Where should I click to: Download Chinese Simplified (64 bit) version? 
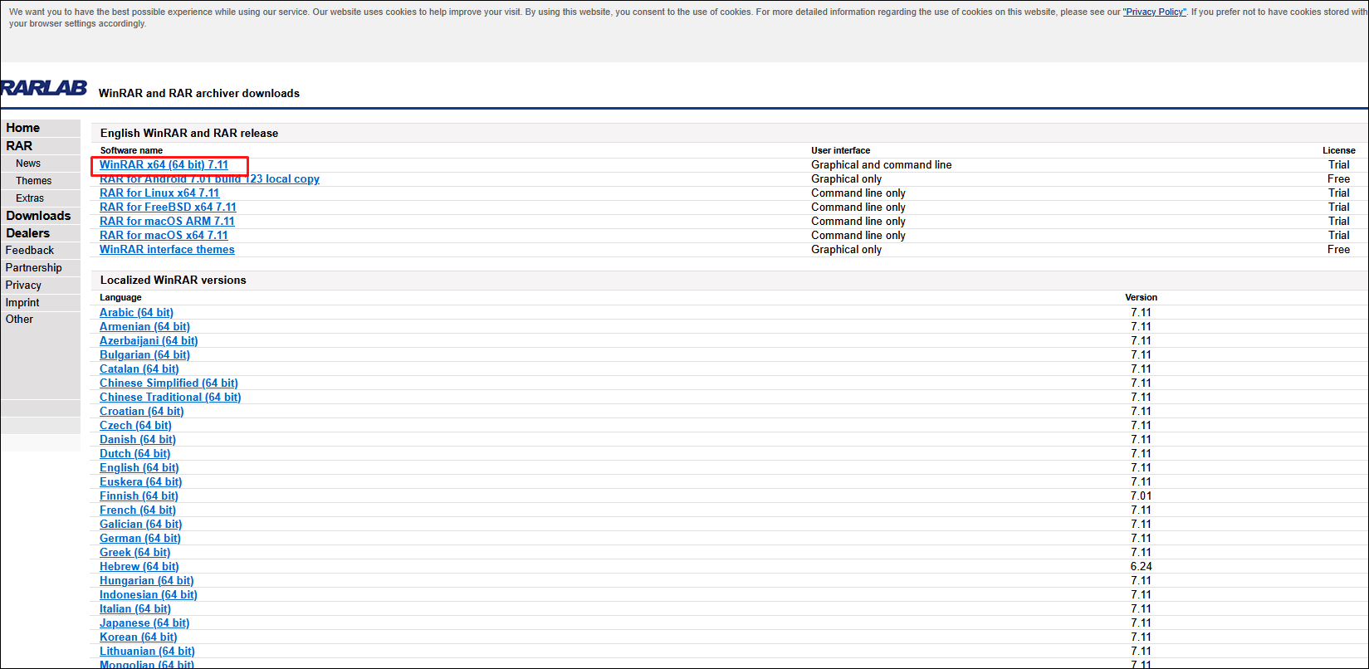click(x=169, y=383)
